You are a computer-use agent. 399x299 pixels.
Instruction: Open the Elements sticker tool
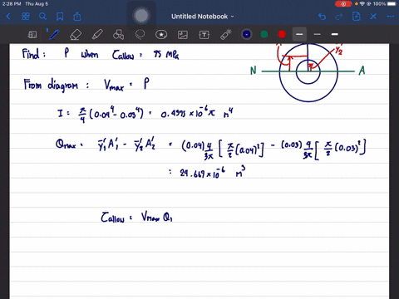click(x=161, y=35)
